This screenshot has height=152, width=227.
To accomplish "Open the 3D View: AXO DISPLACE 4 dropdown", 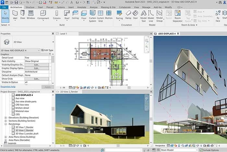I will pyautogui.click(x=39, y=50).
